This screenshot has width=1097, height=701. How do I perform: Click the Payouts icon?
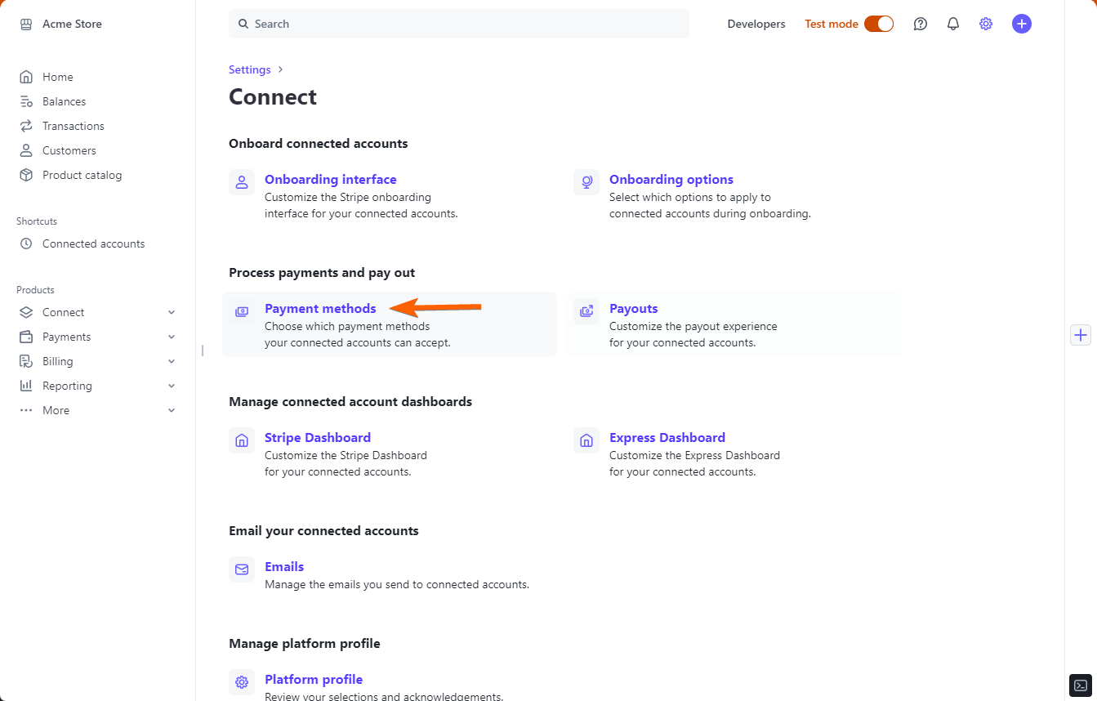[586, 311]
